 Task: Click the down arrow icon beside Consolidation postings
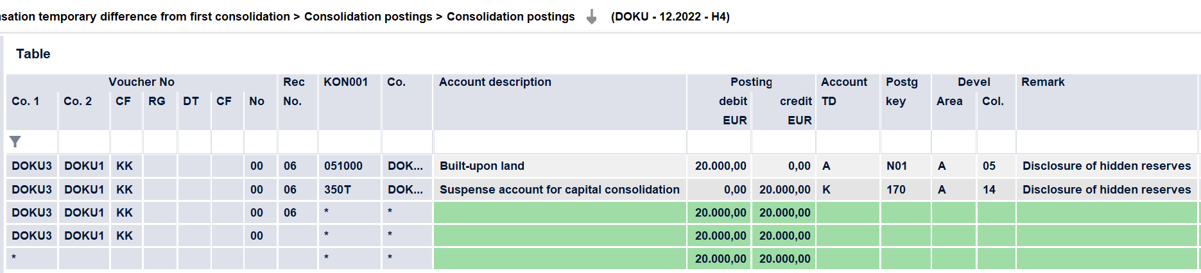coord(592,17)
